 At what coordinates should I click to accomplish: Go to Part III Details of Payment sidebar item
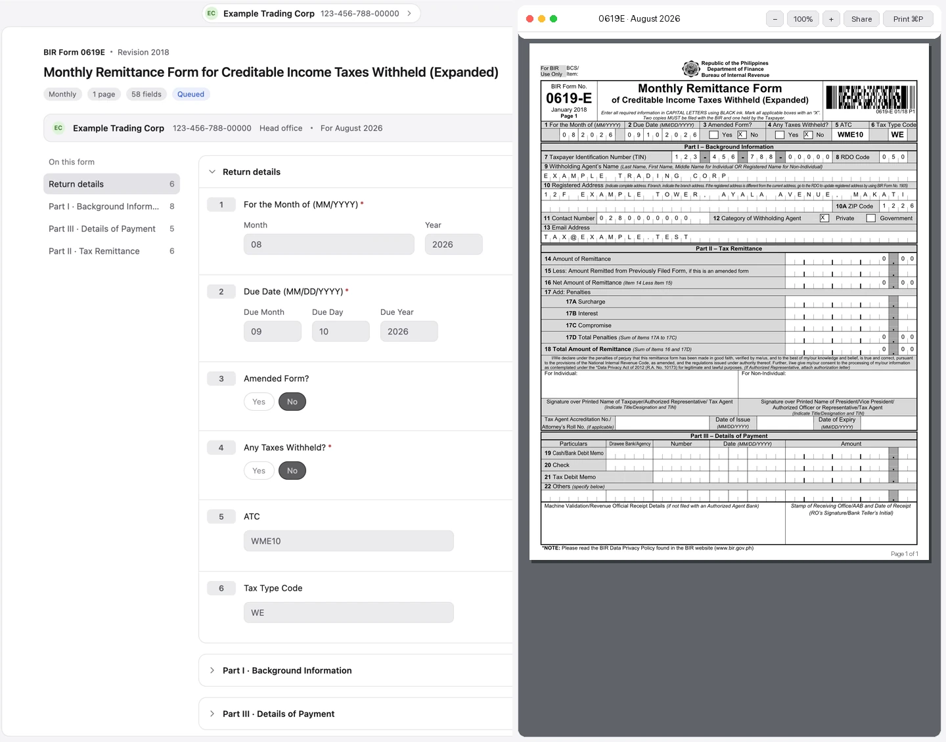point(112,229)
